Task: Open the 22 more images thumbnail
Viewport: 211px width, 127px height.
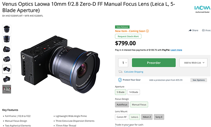Action: (7, 89)
